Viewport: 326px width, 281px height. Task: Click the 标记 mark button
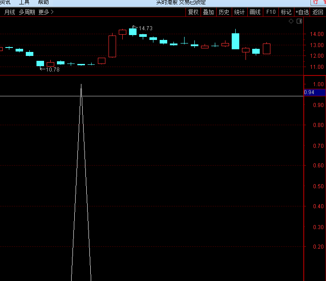point(286,12)
